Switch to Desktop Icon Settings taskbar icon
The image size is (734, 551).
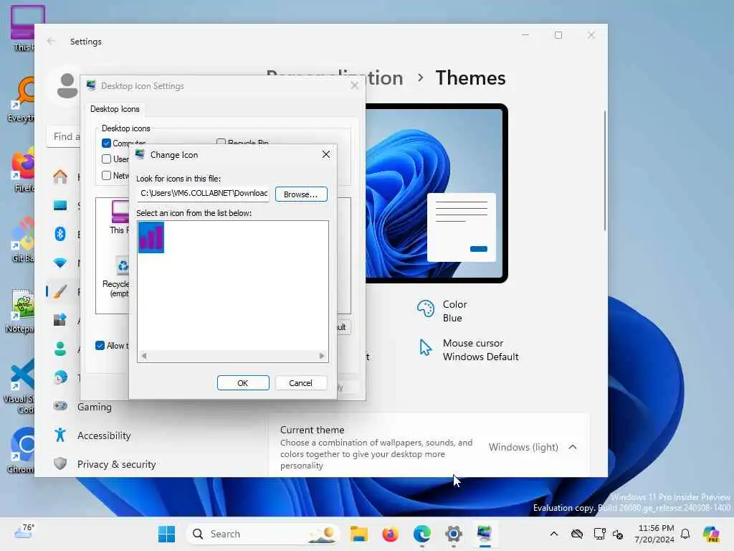coord(485,534)
